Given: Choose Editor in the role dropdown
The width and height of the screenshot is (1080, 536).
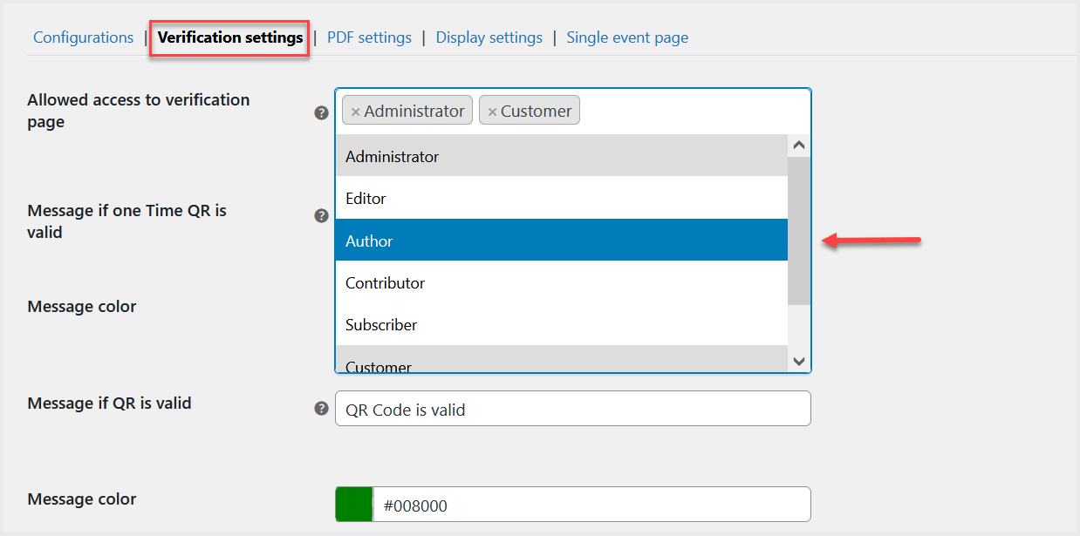Looking at the screenshot, I should click(x=561, y=199).
